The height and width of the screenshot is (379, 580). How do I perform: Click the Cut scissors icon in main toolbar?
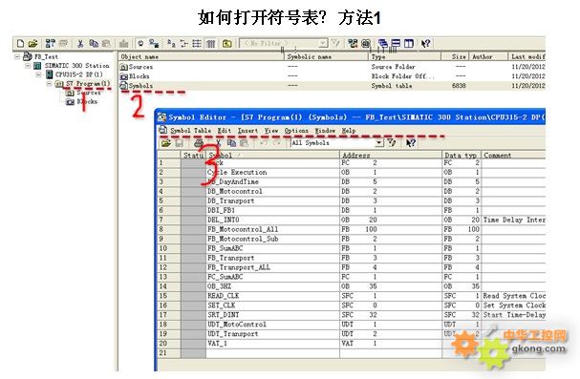coord(80,44)
